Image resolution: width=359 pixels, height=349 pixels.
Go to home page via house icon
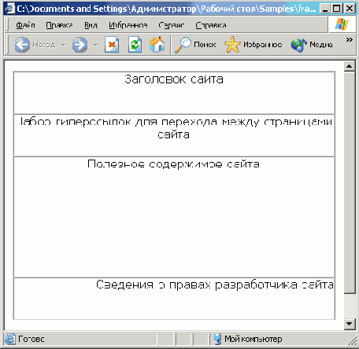tap(157, 45)
